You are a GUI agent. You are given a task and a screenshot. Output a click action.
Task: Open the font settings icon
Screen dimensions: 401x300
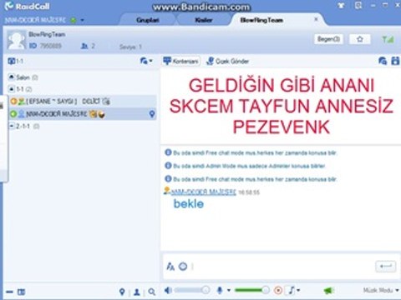click(x=170, y=267)
